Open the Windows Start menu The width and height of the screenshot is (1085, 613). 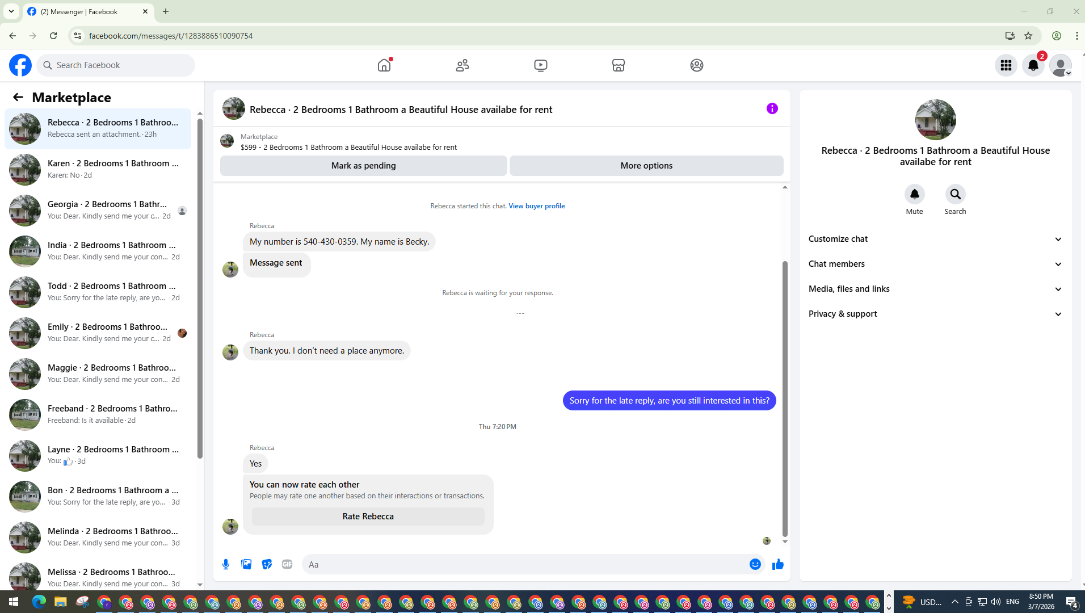pos(14,602)
